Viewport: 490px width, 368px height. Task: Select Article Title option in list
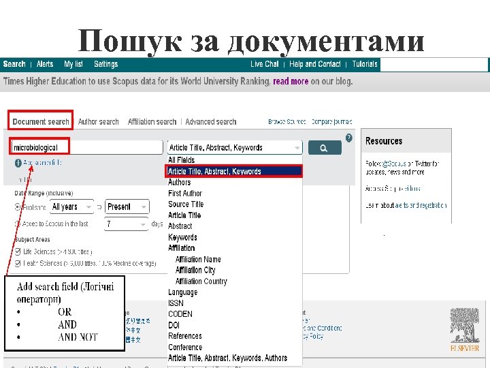184,215
